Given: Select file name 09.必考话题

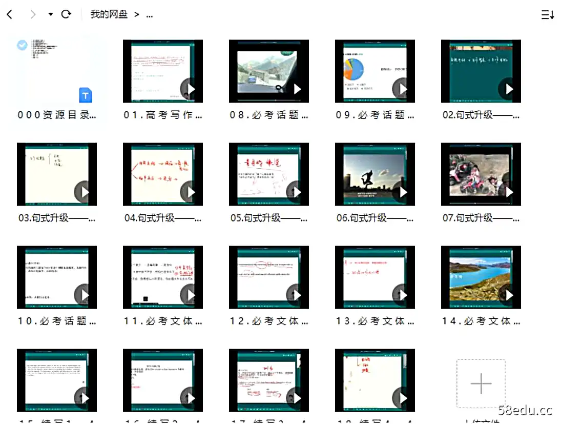Looking at the screenshot, I should (x=375, y=115).
